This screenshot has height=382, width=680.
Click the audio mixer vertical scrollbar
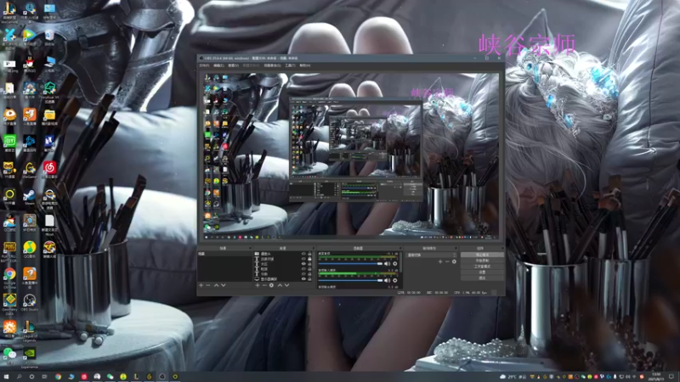pos(400,262)
